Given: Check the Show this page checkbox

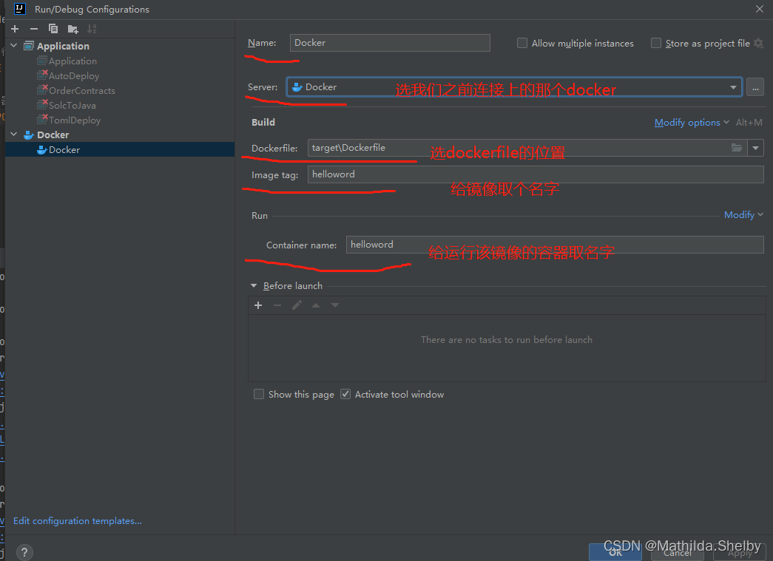Looking at the screenshot, I should click(259, 394).
